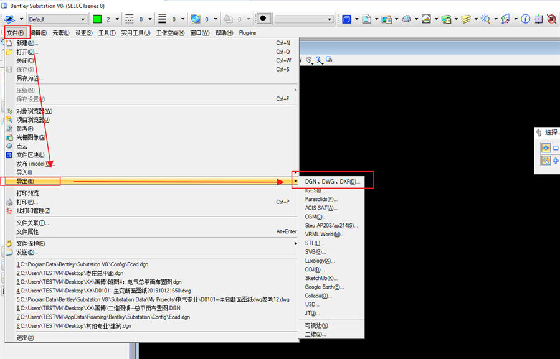The image size is (560, 359).
Task: Click the green active color swatch
Action: click(x=97, y=19)
